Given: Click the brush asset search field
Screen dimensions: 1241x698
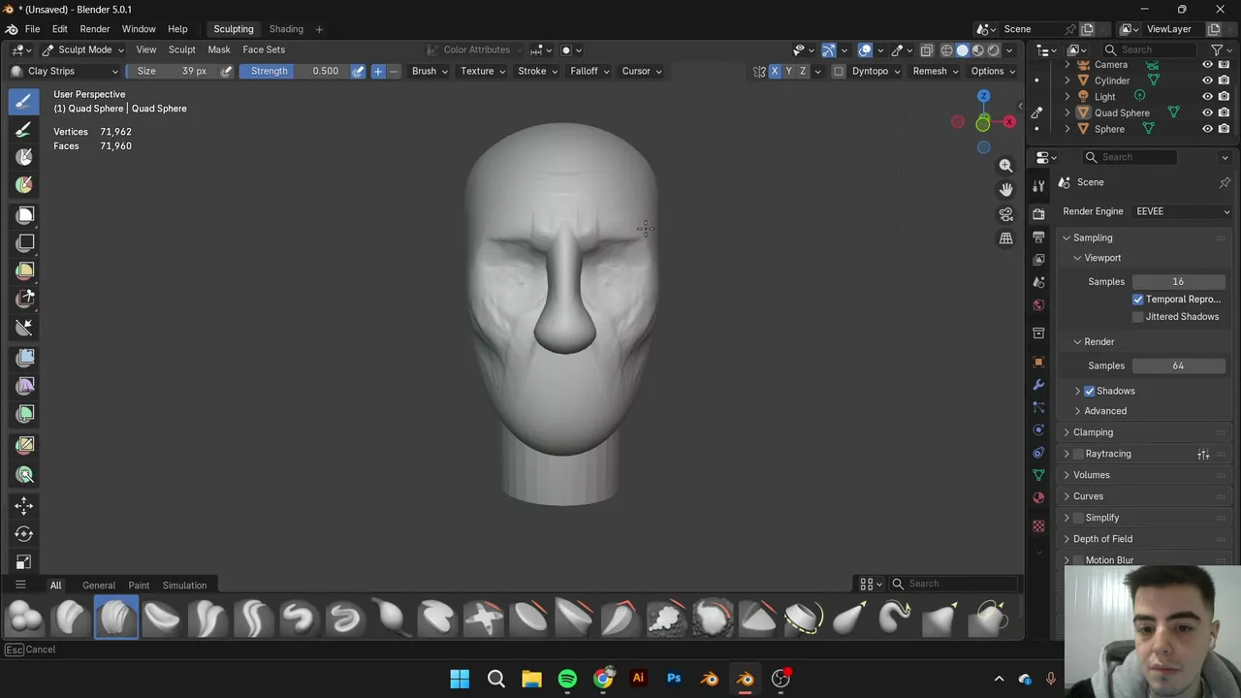Looking at the screenshot, I should coord(955,584).
